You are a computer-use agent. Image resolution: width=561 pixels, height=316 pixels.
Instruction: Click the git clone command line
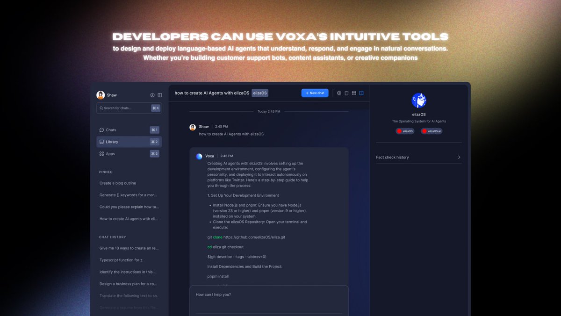tap(246, 237)
